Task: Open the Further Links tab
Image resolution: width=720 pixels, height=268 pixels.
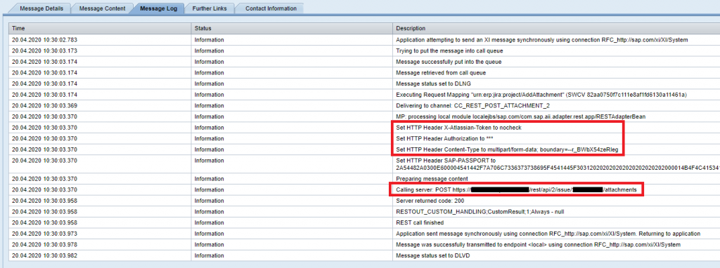Action: pos(210,8)
